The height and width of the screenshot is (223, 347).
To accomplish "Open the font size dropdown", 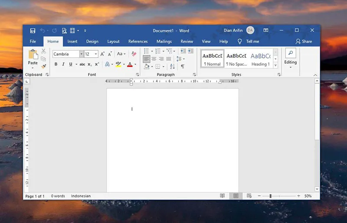I will coord(96,54).
